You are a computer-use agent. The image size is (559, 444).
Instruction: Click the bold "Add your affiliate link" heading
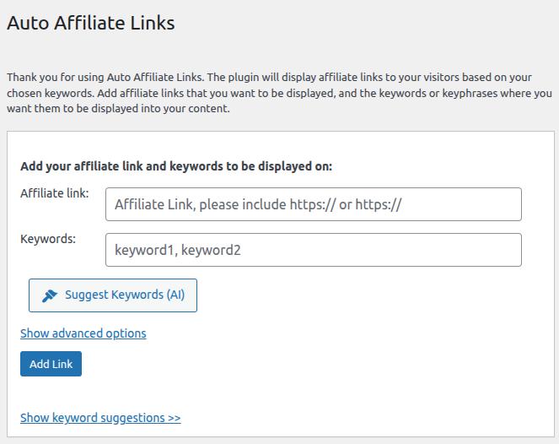point(176,166)
